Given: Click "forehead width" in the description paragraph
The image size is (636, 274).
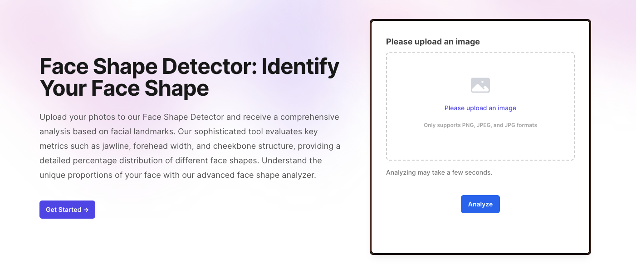Looking at the screenshot, I should 160,146.
